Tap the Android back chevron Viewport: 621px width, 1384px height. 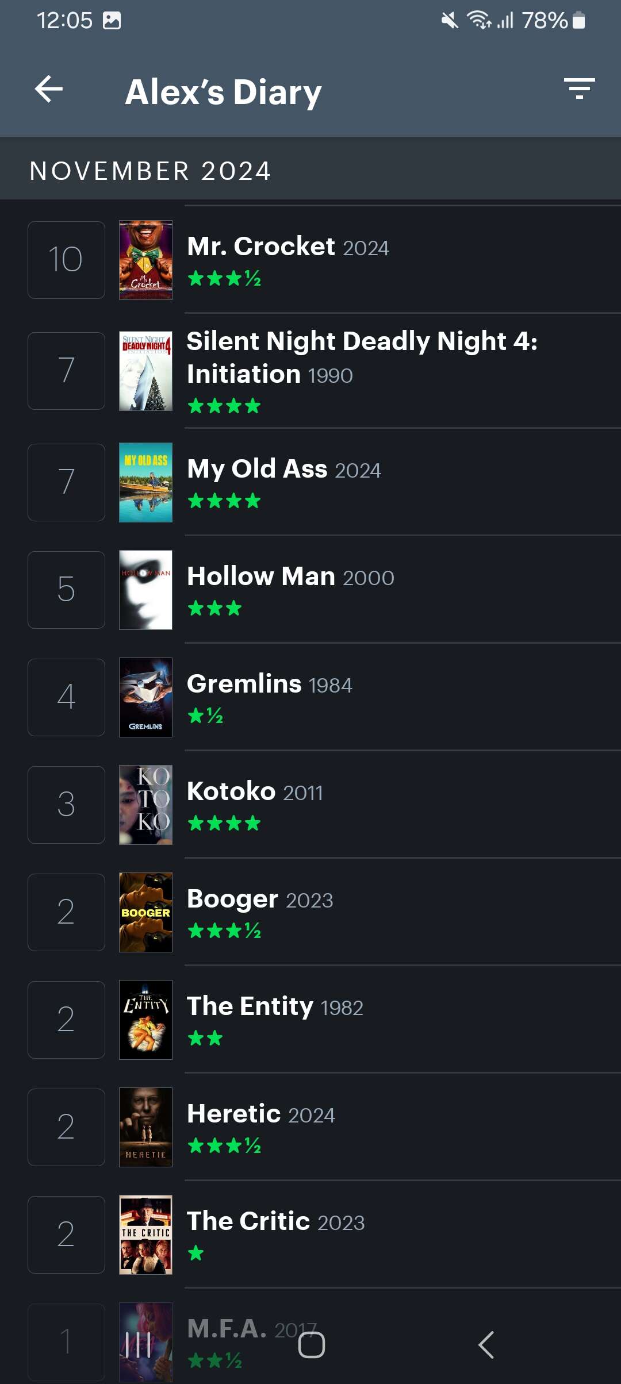pyautogui.click(x=486, y=1345)
